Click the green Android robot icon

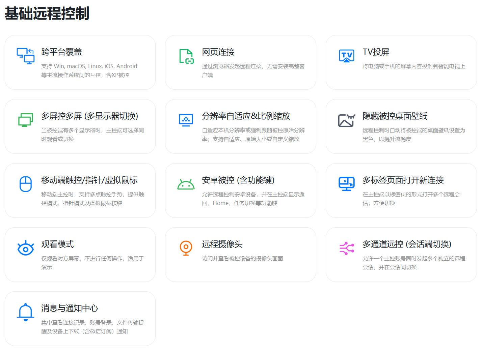click(x=186, y=184)
